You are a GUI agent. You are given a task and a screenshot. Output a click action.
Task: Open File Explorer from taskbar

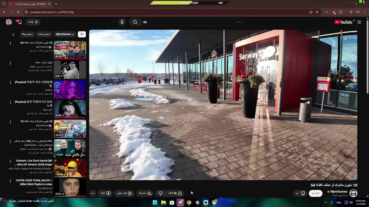point(163,202)
